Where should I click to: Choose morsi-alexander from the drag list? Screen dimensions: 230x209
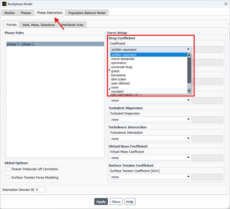point(123,59)
